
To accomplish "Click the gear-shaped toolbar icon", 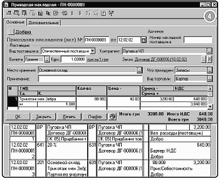I will (x=64, y=13).
